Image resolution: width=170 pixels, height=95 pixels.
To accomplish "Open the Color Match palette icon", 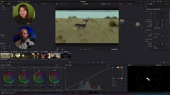I will point(6,62).
